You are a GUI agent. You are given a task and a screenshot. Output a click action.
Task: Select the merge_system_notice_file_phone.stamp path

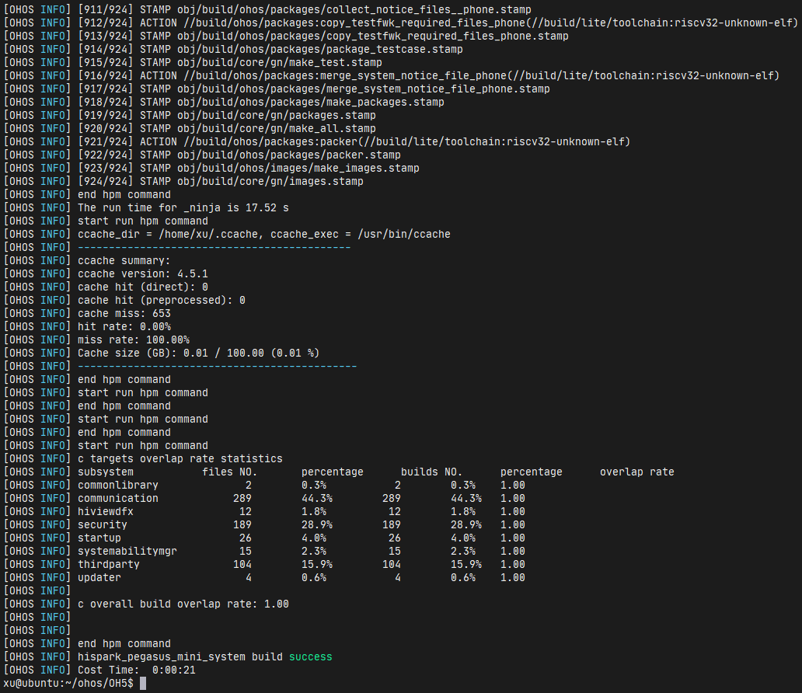tap(364, 89)
